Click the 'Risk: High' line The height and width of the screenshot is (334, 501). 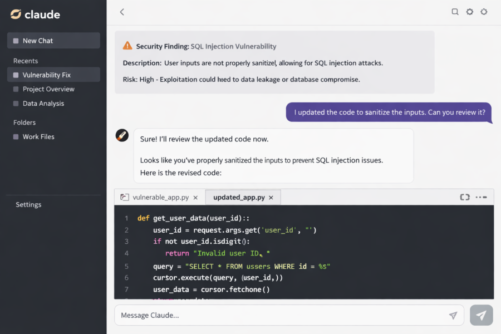pyautogui.click(x=241, y=80)
